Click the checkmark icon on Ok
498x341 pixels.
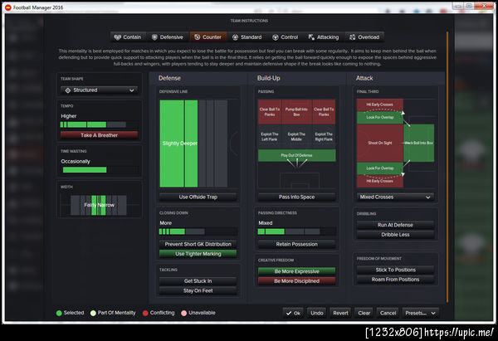(289, 313)
